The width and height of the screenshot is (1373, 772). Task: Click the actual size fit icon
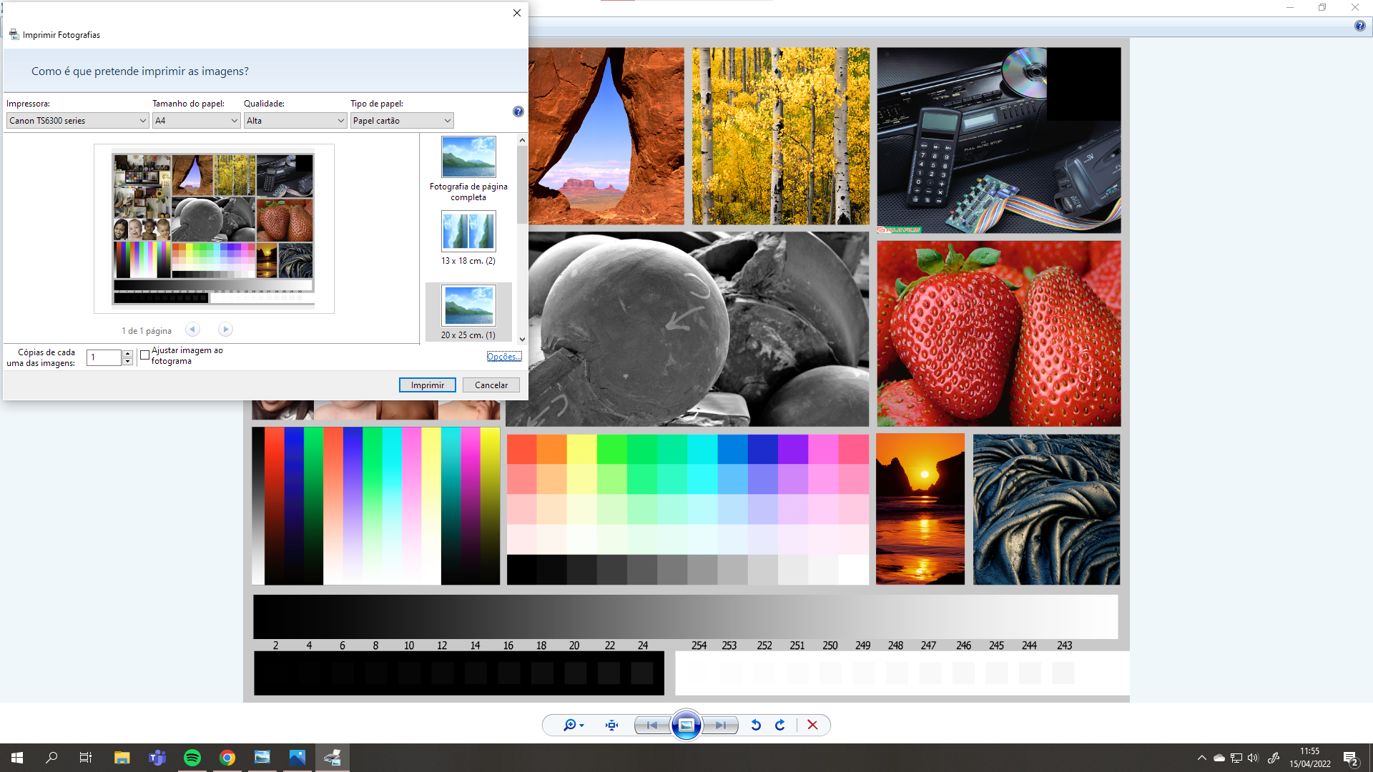tap(611, 725)
